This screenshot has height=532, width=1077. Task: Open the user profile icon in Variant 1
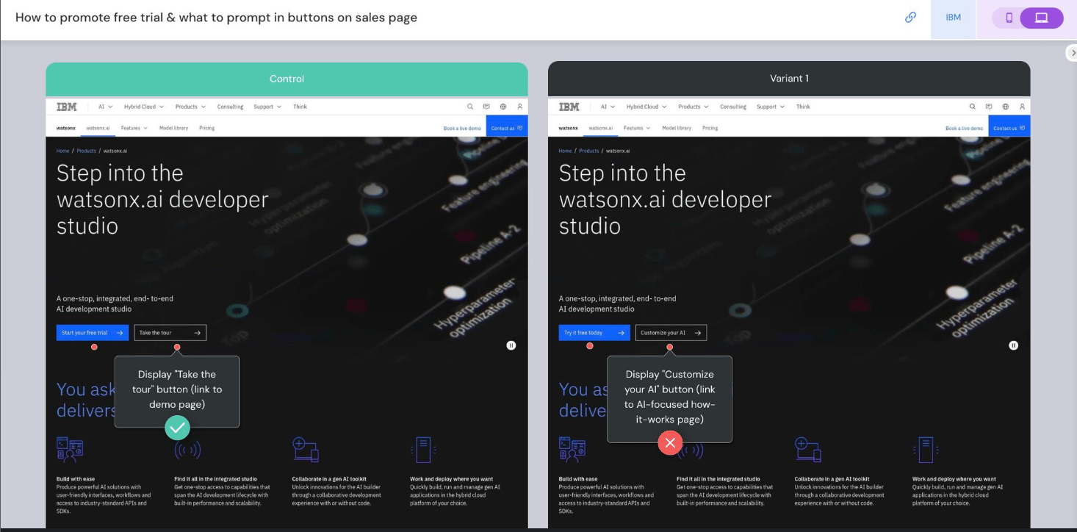[1022, 107]
